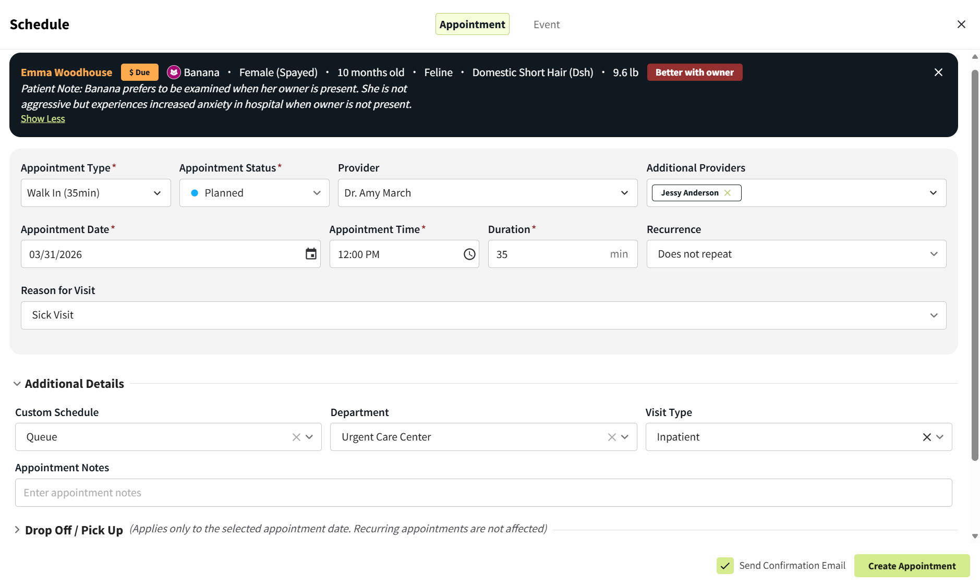Screen dimensions: 980x586
Task: Close the Schedule dialog with the X
Action: 961,25
